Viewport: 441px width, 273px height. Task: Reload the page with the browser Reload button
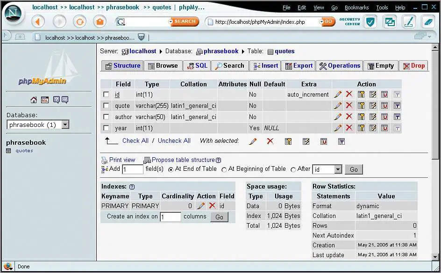point(79,21)
